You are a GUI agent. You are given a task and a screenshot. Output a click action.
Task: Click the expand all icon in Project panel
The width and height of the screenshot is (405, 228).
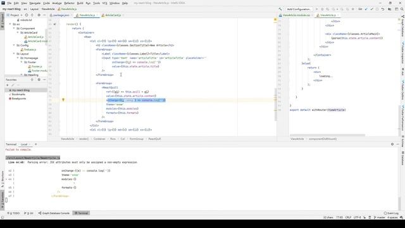[32, 15]
